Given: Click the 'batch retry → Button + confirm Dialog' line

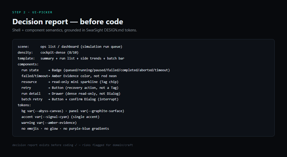Looking at the screenshot, I should point(70,99).
